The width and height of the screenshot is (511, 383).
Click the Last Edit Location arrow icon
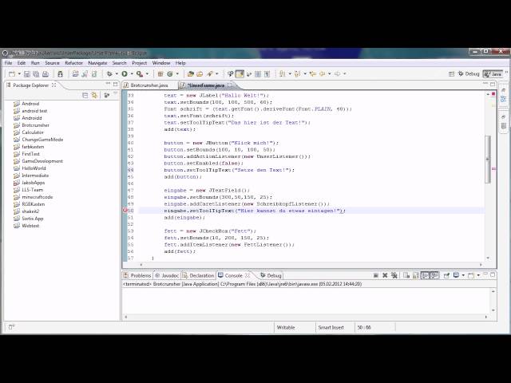click(313, 74)
